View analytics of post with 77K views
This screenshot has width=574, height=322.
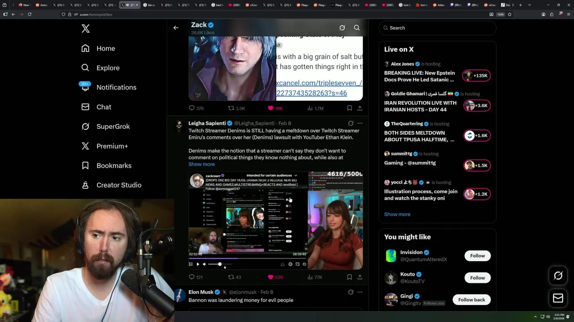click(315, 277)
